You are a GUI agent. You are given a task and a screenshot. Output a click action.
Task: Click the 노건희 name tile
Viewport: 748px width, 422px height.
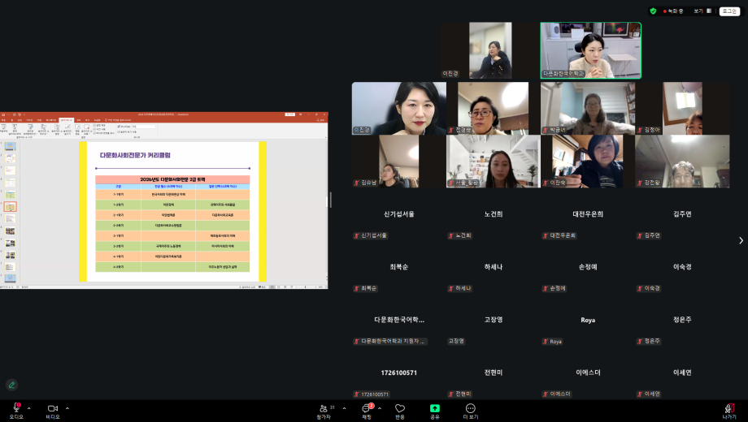tap(494, 214)
